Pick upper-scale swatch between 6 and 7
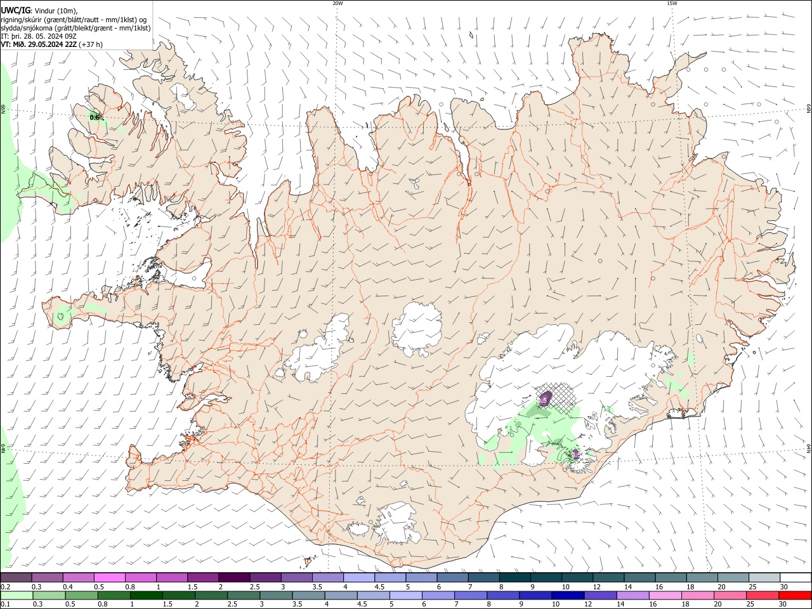Screen dimensions: 812x609 pos(452,577)
